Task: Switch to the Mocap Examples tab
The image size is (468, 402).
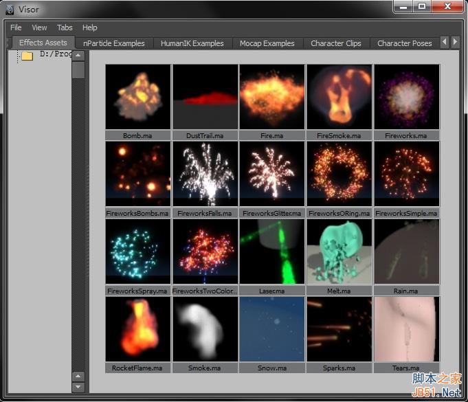Action: pos(267,43)
